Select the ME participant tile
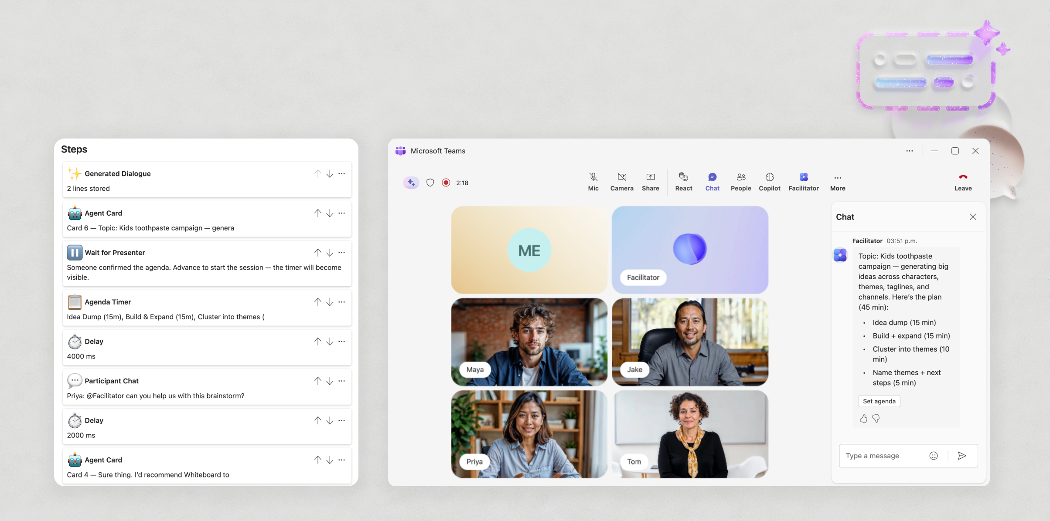 (529, 250)
